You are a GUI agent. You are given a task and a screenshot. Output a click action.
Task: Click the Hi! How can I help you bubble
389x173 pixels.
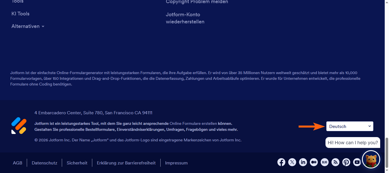353,142
